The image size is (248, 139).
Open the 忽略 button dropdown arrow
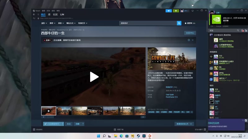[83, 124]
